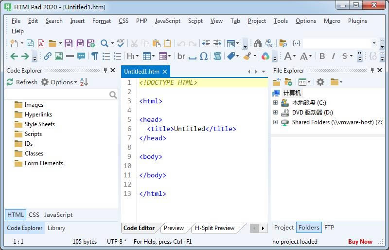Click the binoculars Find icon
The width and height of the screenshot is (389, 250).
point(258,43)
